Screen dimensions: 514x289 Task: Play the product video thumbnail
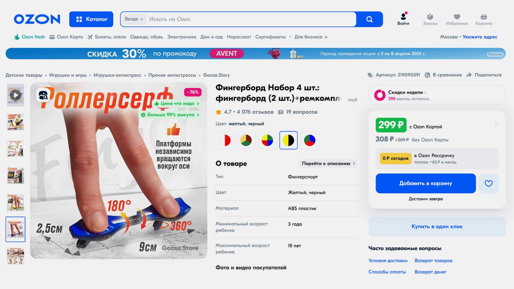(15, 95)
